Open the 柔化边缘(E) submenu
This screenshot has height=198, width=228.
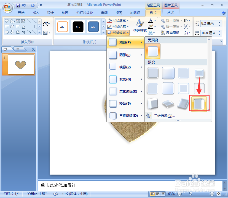coord(126,91)
